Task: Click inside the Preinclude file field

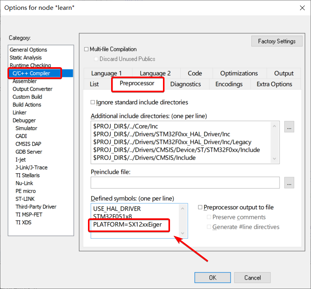Action: tap(185, 183)
